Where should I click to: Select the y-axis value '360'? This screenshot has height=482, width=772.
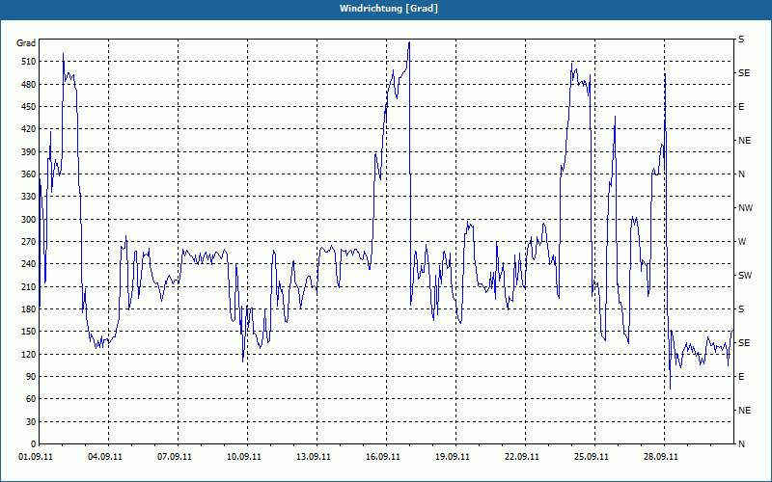29,174
